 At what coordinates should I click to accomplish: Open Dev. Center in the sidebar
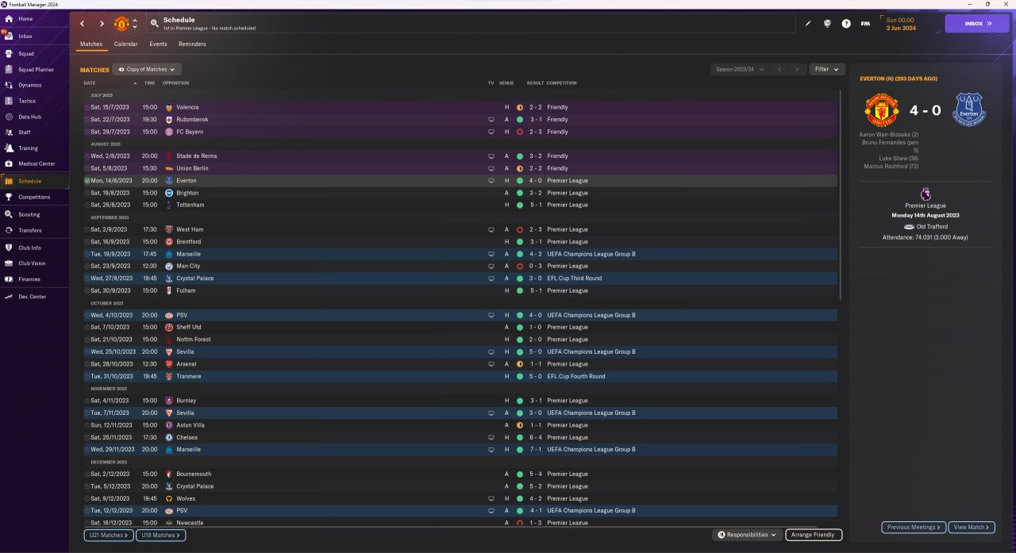(35, 297)
